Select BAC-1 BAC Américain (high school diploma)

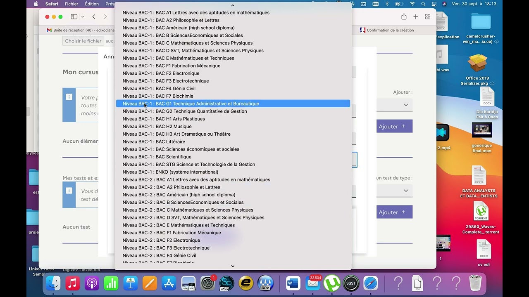click(x=233, y=28)
